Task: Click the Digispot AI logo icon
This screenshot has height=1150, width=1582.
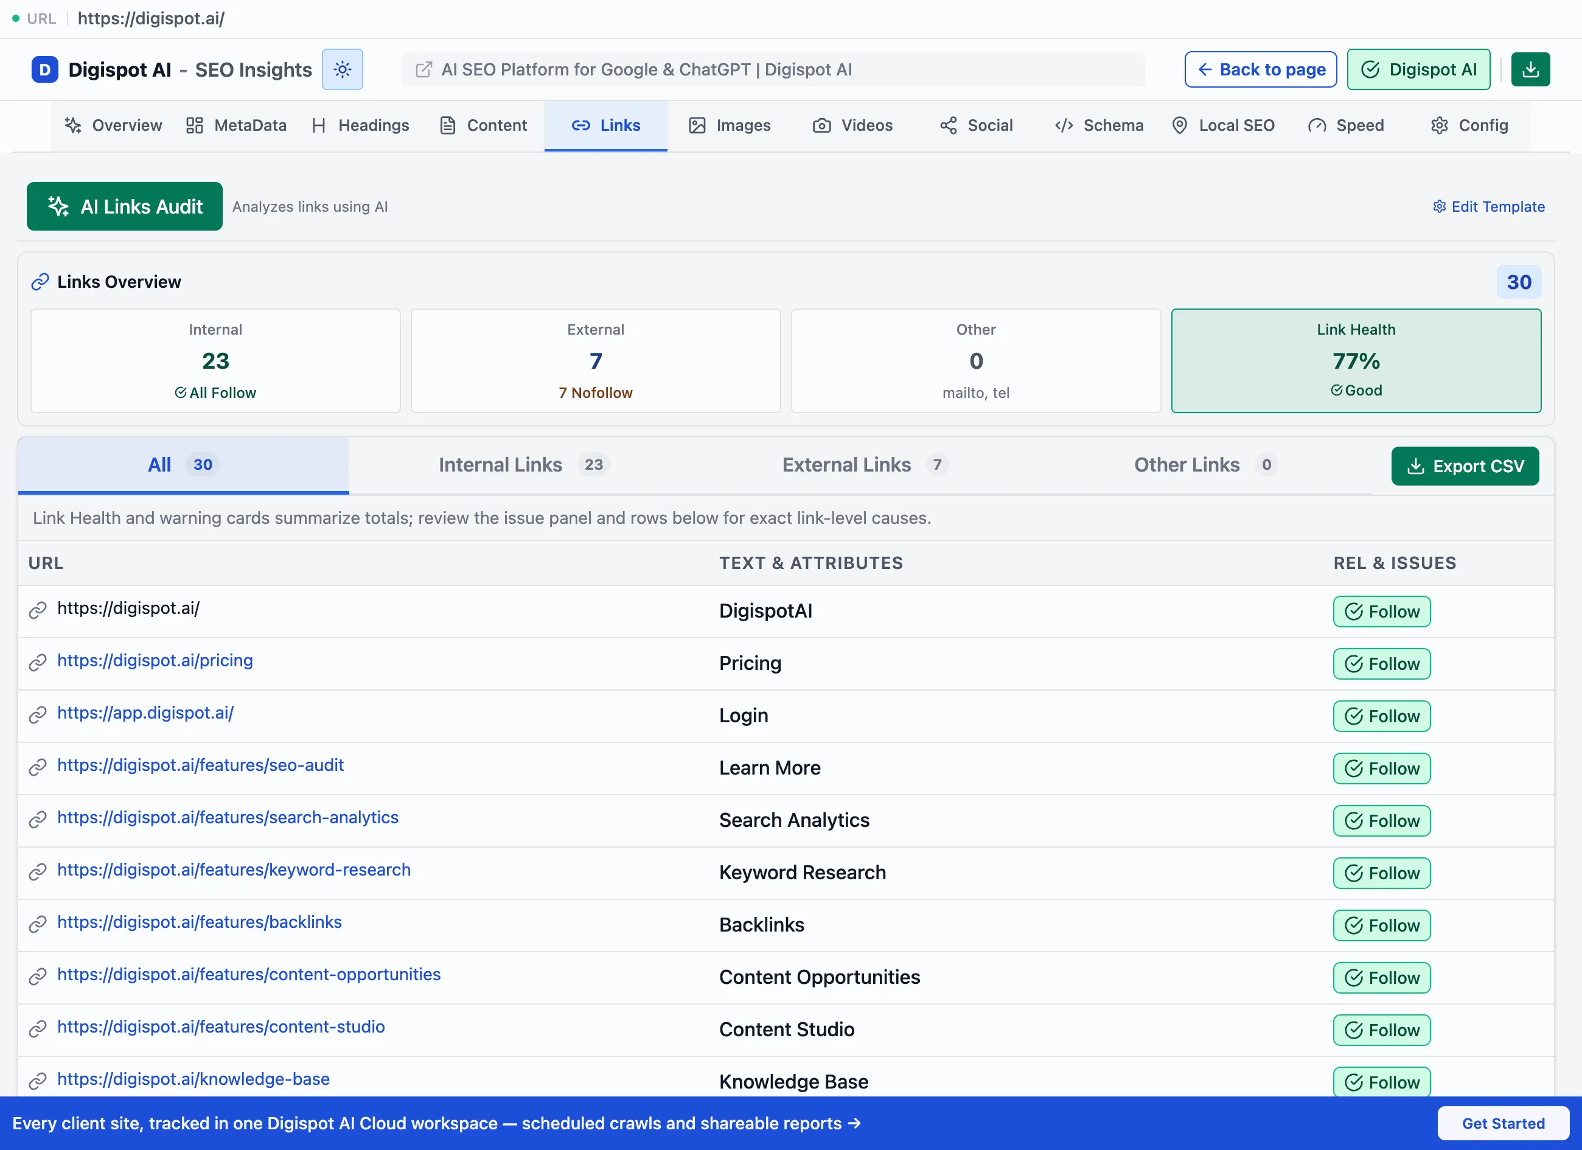Action: (x=44, y=69)
